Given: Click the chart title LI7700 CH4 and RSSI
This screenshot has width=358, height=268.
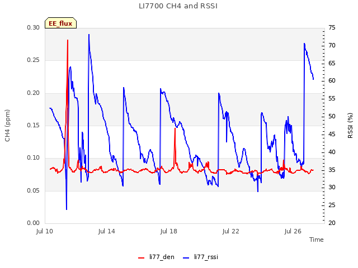Looking at the screenshot, I should pyautogui.click(x=178, y=6).
